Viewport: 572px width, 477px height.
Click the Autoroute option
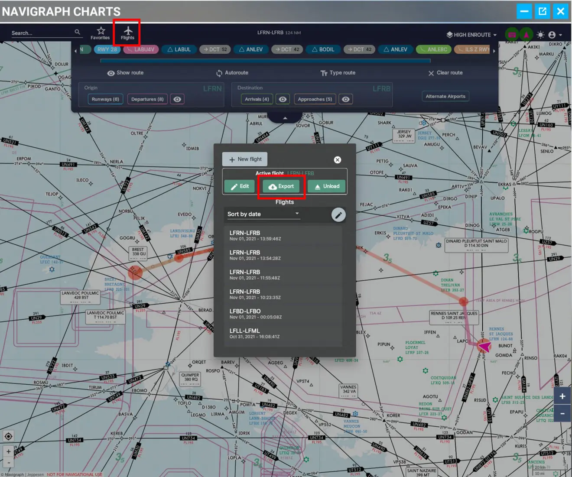[232, 73]
